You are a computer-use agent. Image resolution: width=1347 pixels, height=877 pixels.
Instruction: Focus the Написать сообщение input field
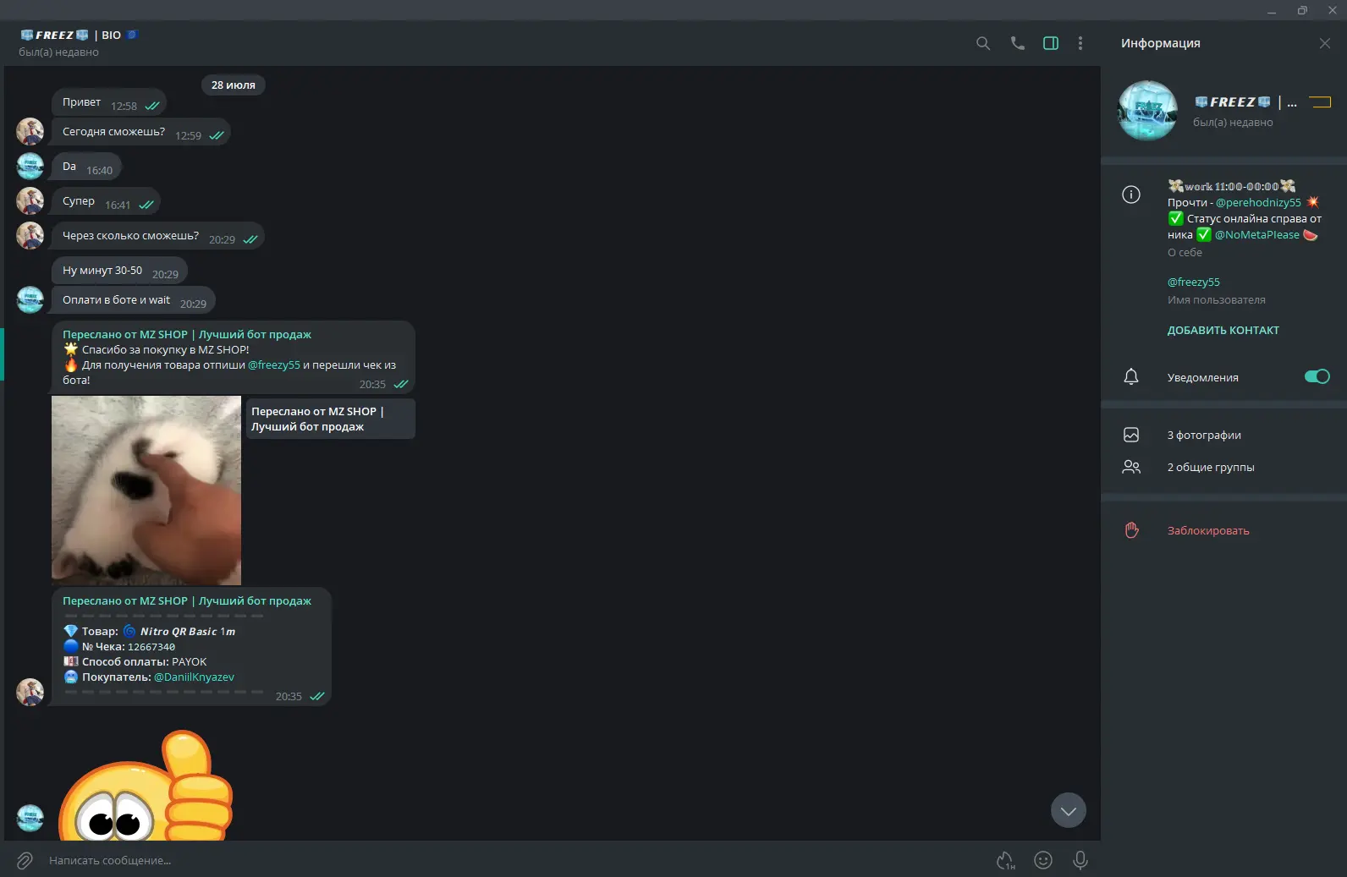[516, 860]
